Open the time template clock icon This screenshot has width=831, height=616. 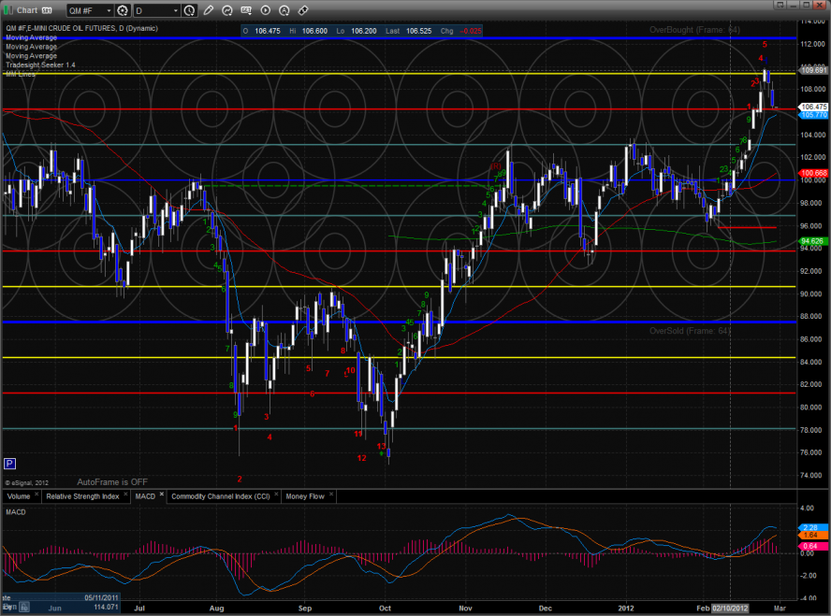coord(190,10)
